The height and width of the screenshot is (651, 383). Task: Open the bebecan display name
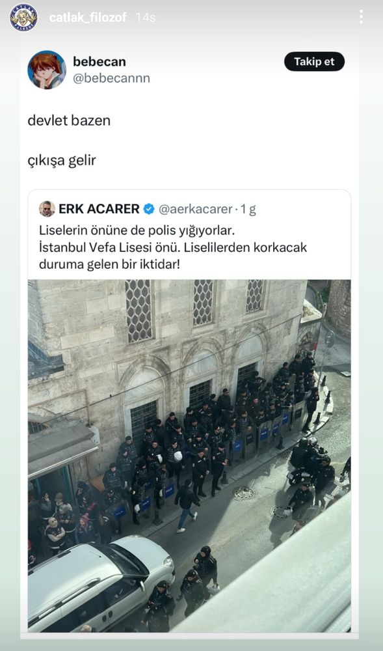point(99,61)
